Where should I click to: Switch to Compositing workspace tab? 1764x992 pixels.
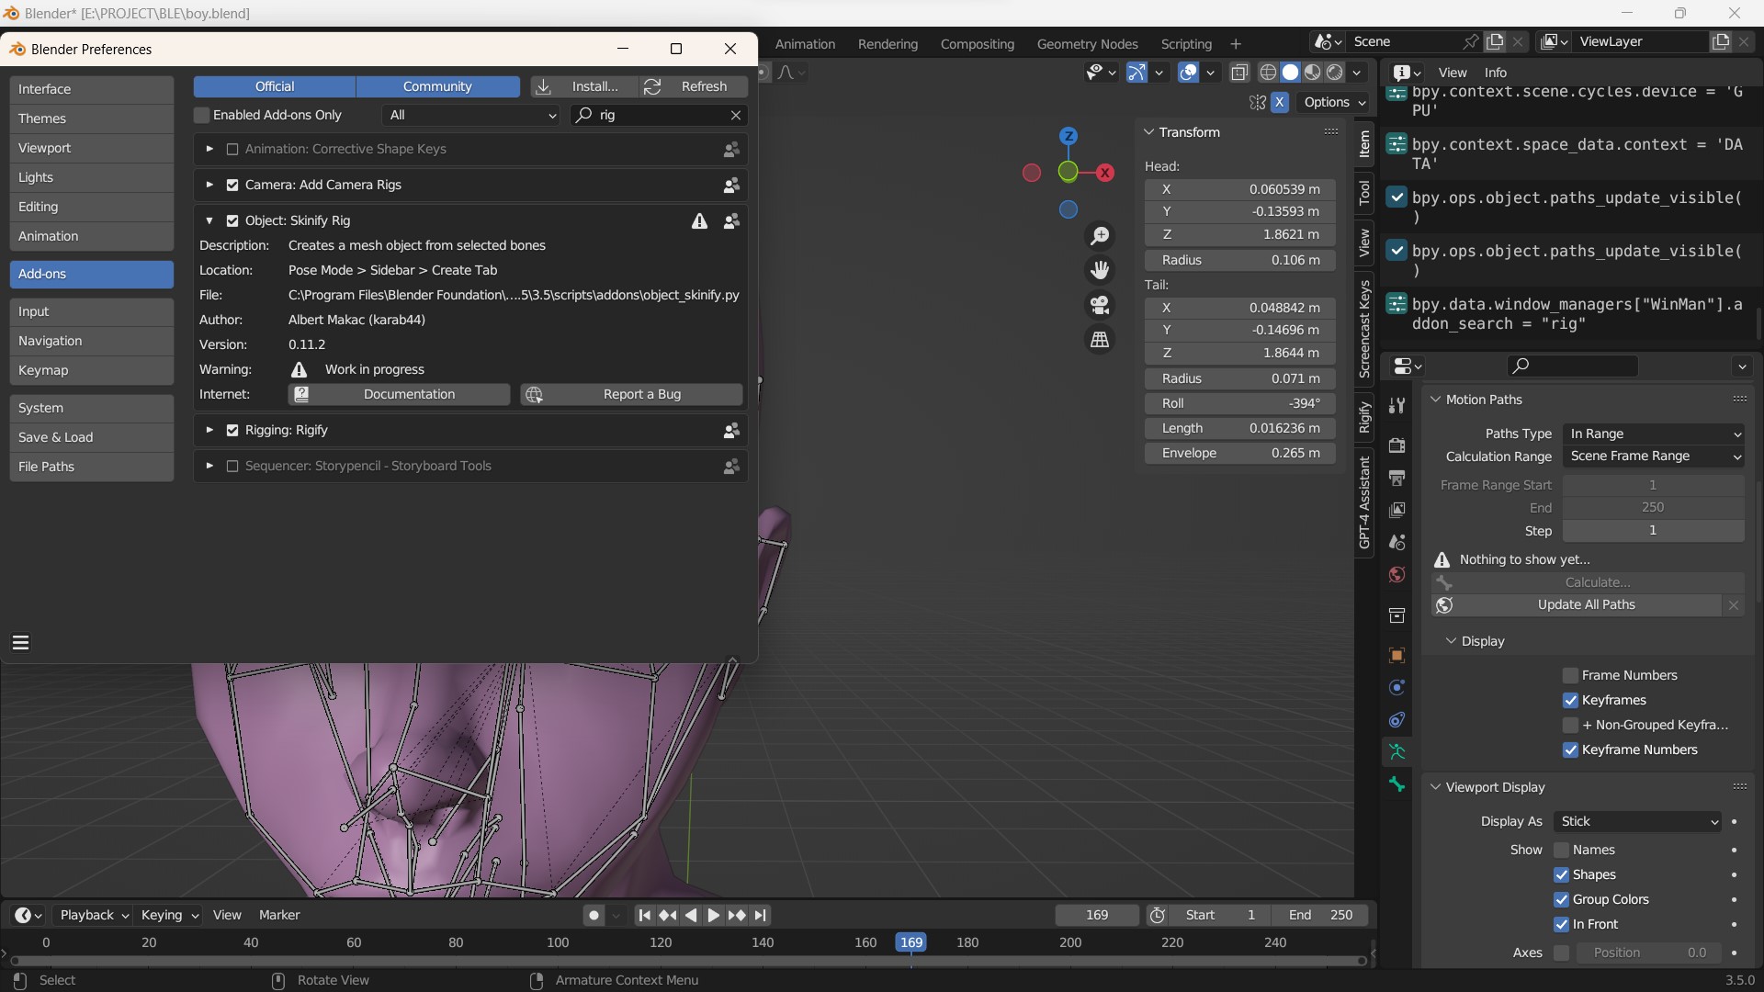point(978,44)
